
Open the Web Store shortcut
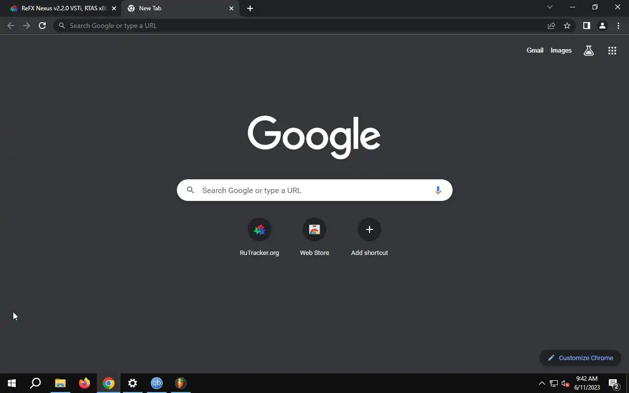tap(314, 238)
